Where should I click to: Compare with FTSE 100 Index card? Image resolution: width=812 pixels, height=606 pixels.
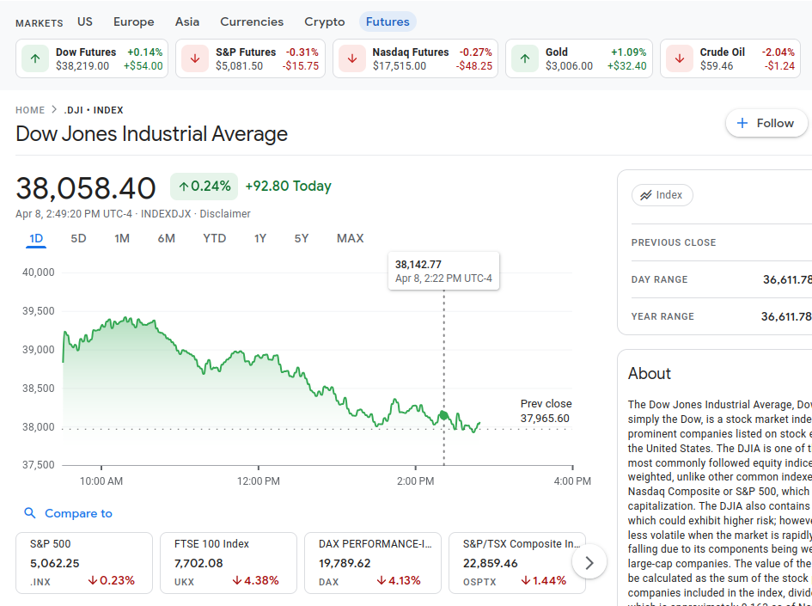[229, 563]
